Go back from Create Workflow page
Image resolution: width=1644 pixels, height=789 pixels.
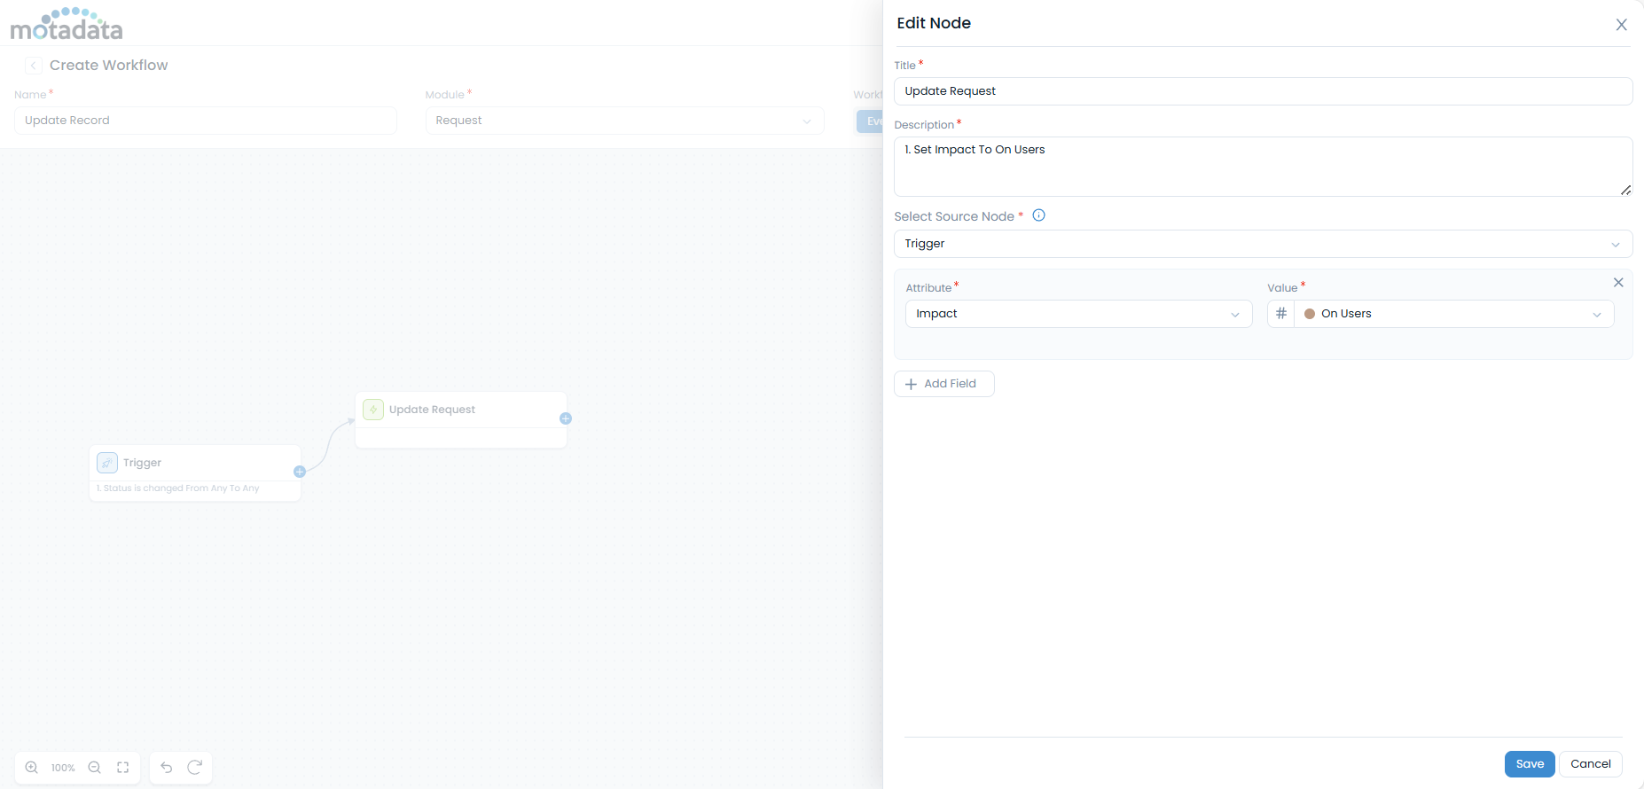tap(34, 66)
